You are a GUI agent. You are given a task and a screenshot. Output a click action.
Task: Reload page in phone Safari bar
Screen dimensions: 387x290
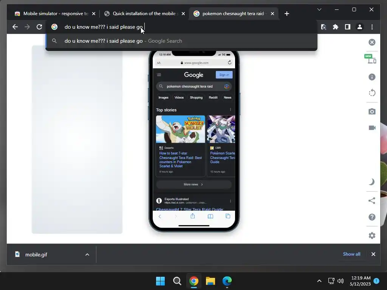229,62
